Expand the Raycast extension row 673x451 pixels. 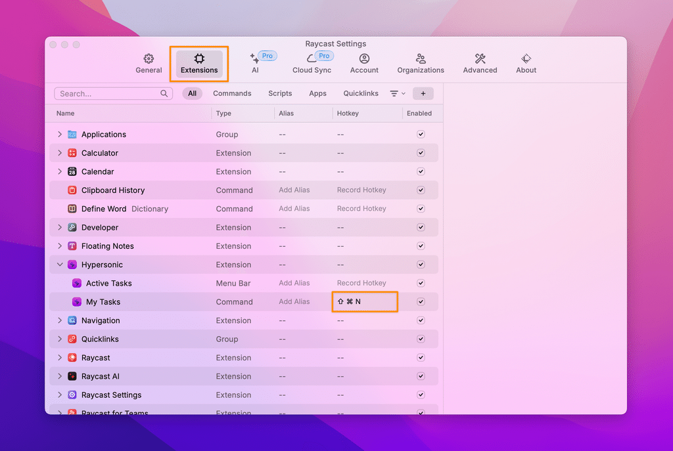(x=60, y=358)
